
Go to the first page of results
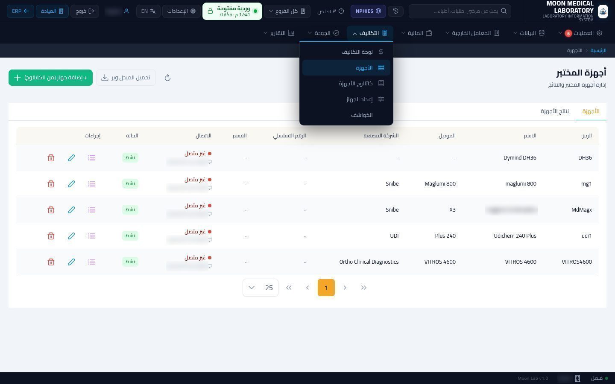[364, 288]
